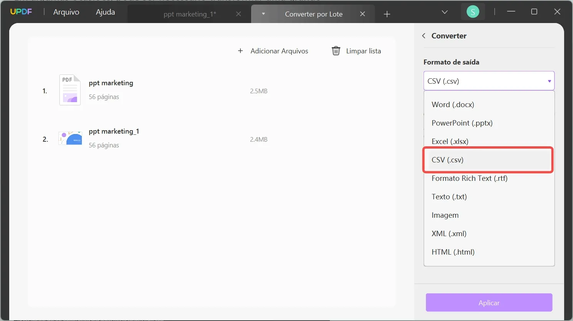Click the PDF icon of ppt marketing
Viewport: 573px width, 321px height.
[x=70, y=89]
